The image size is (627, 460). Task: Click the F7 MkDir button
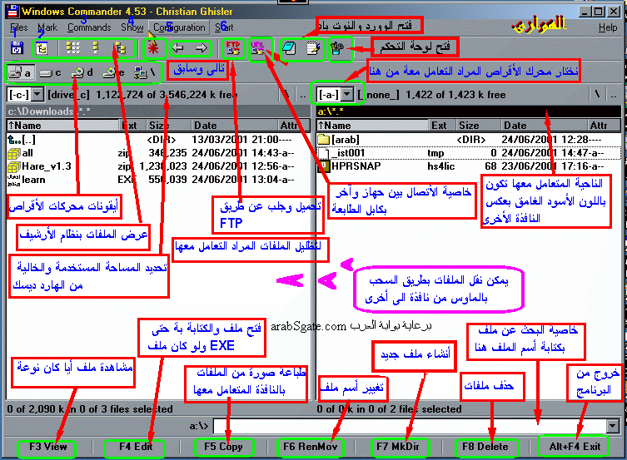coord(398,447)
